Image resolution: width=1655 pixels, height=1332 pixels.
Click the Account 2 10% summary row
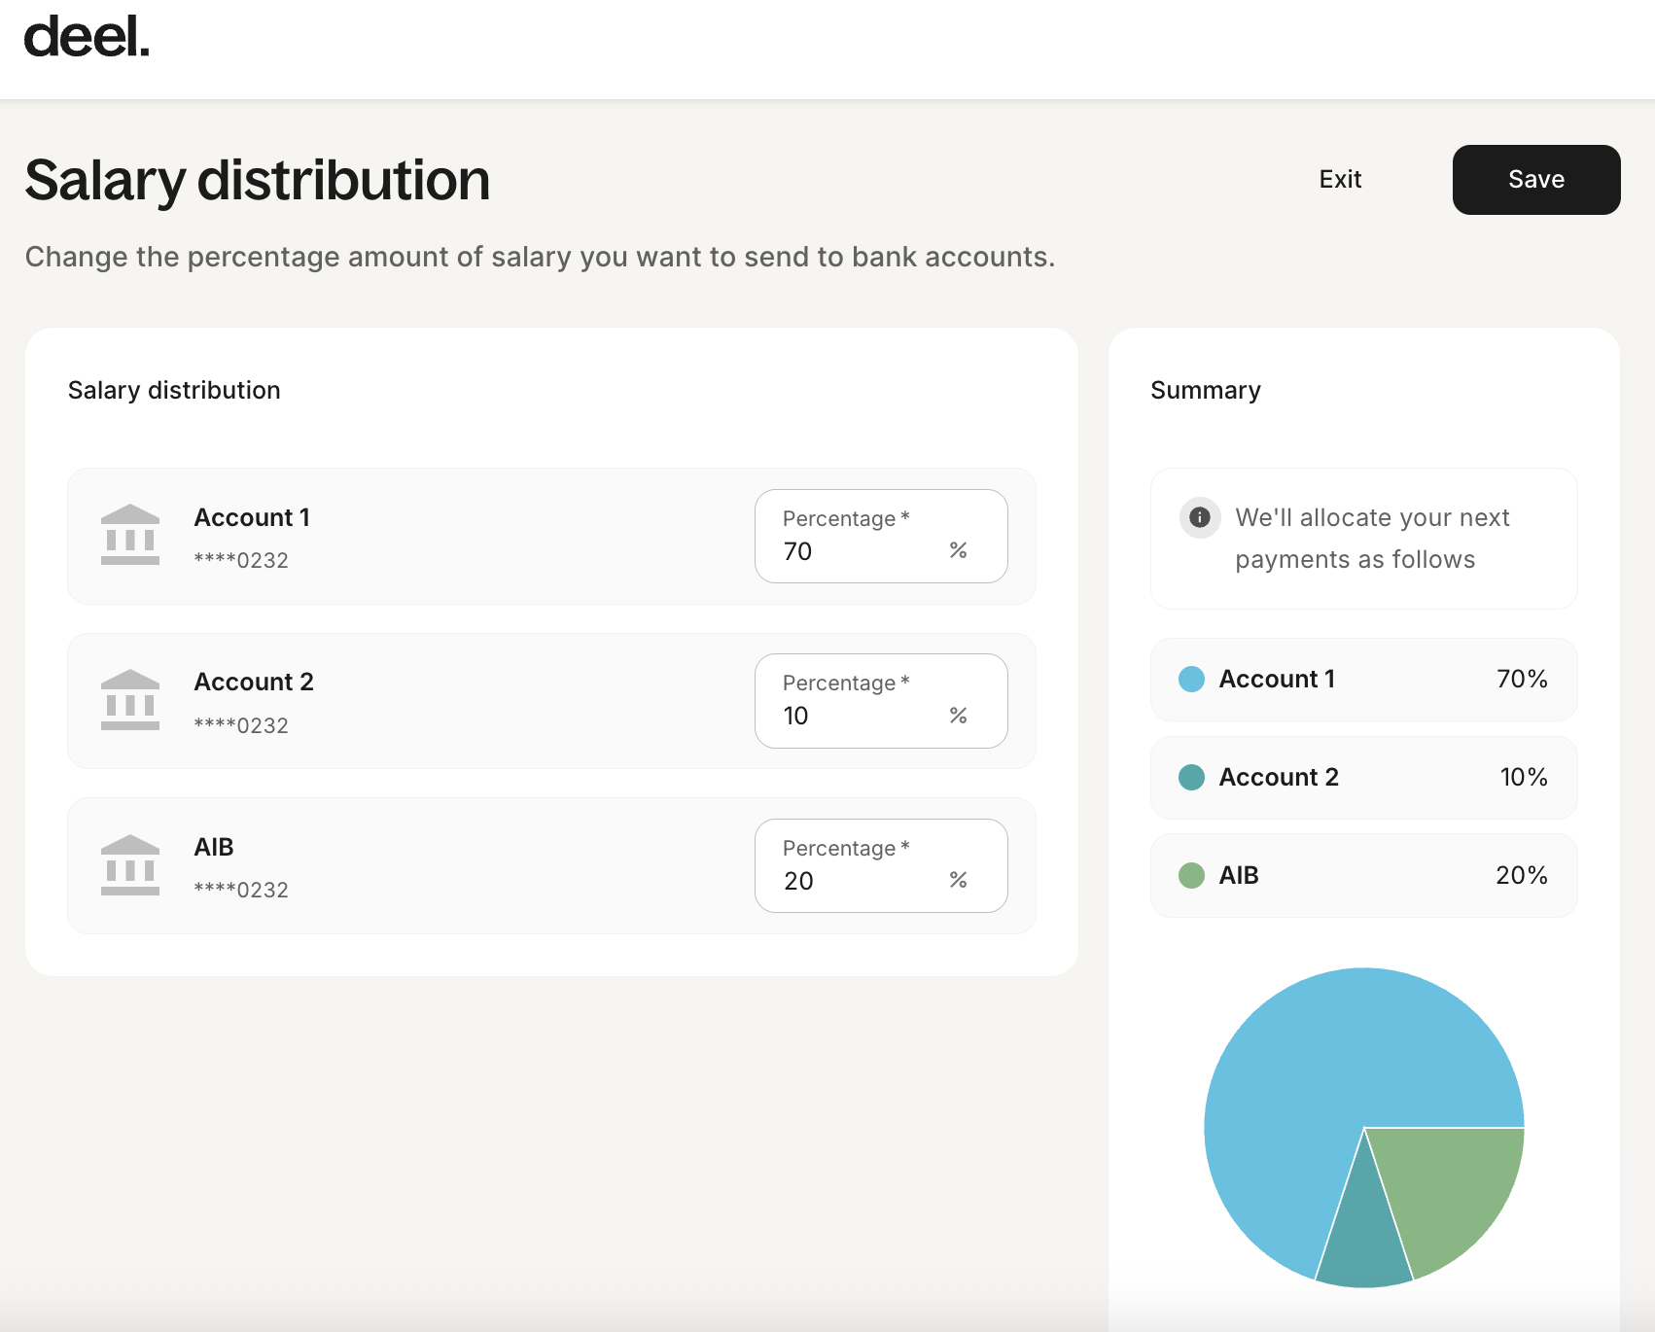(x=1363, y=778)
